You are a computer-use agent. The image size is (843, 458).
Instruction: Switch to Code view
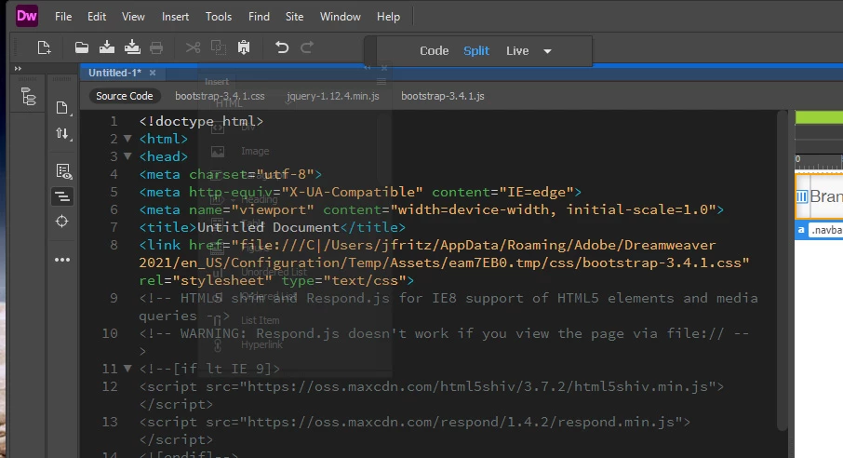(434, 50)
